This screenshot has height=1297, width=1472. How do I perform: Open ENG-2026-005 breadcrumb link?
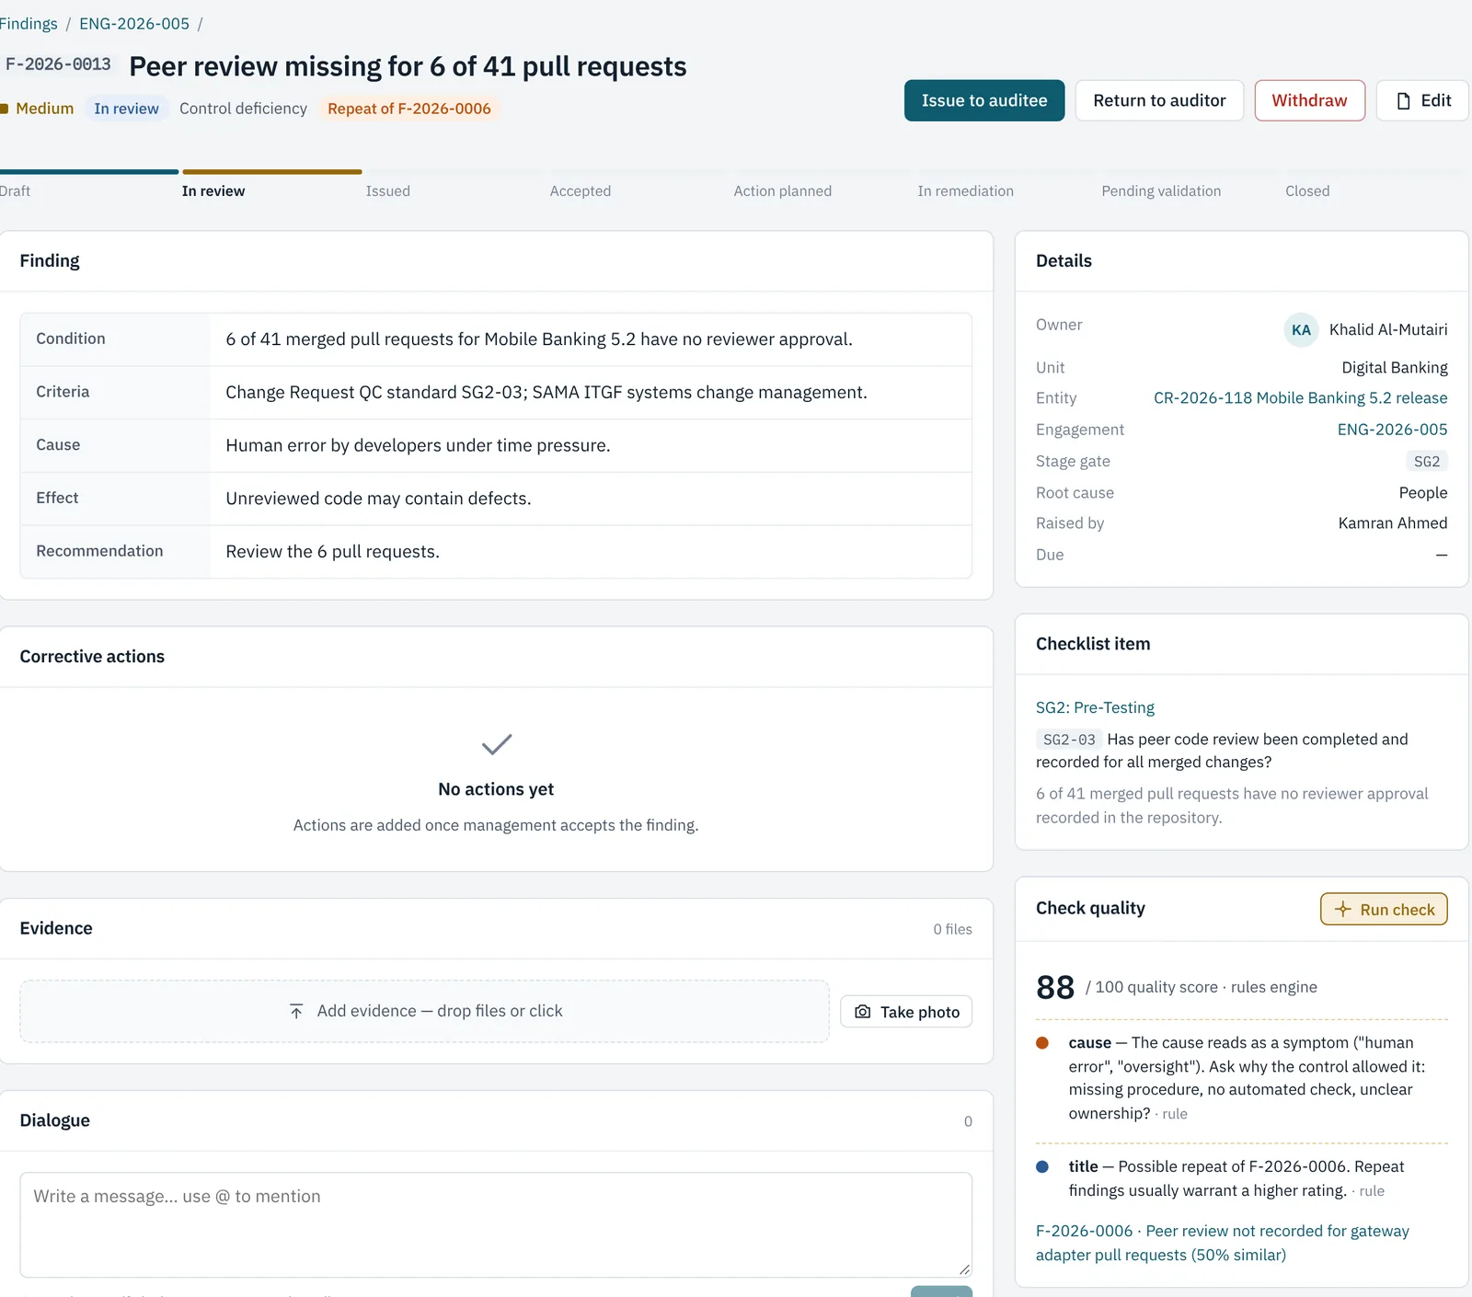click(x=134, y=24)
